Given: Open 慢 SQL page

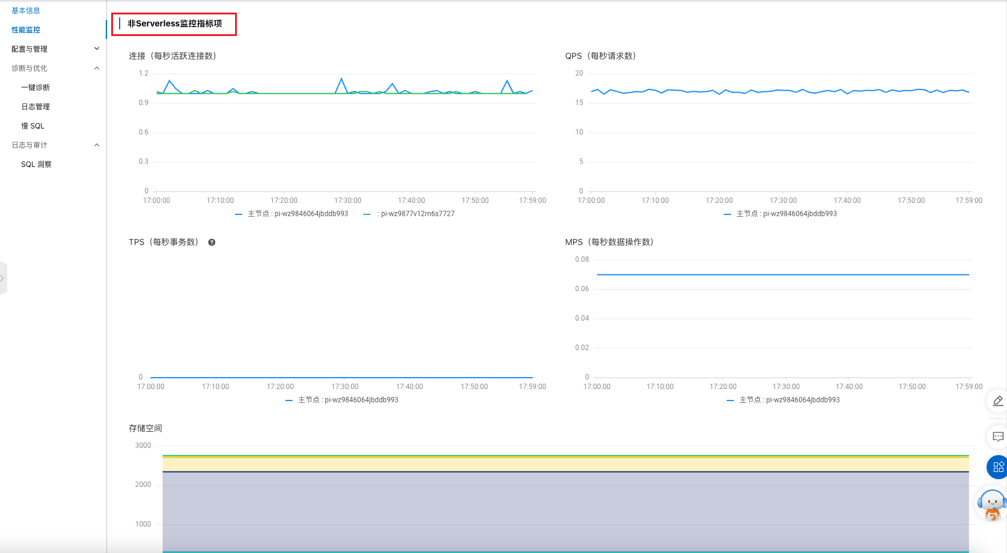Looking at the screenshot, I should pos(33,126).
